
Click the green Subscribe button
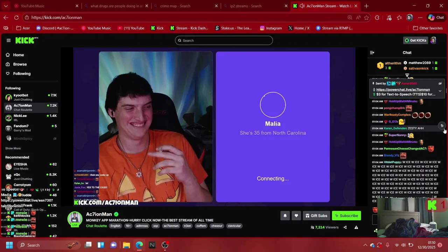click(x=346, y=216)
